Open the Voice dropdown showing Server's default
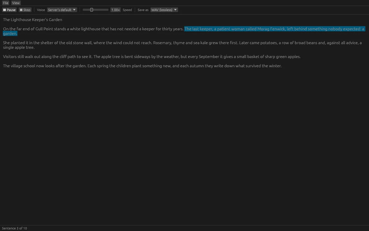The height and width of the screenshot is (231, 369). point(62,10)
